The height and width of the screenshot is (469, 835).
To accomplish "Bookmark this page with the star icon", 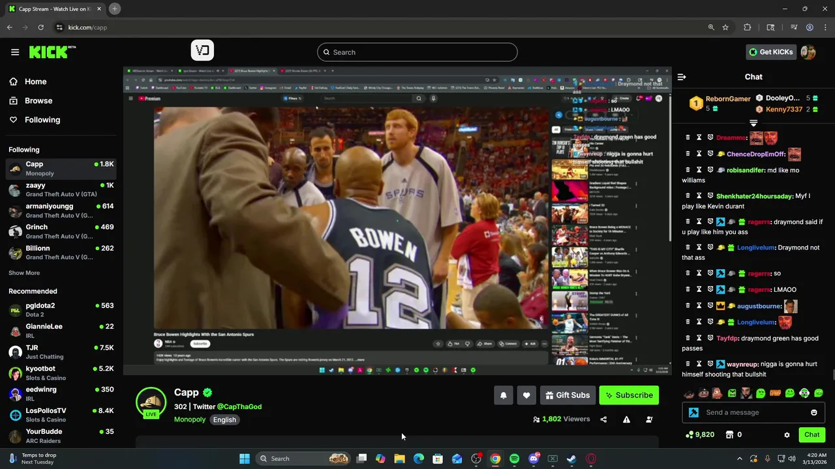I will click(725, 27).
